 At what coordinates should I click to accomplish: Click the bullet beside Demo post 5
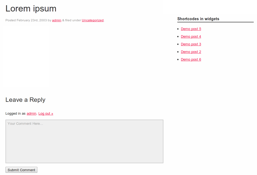tap(178, 29)
